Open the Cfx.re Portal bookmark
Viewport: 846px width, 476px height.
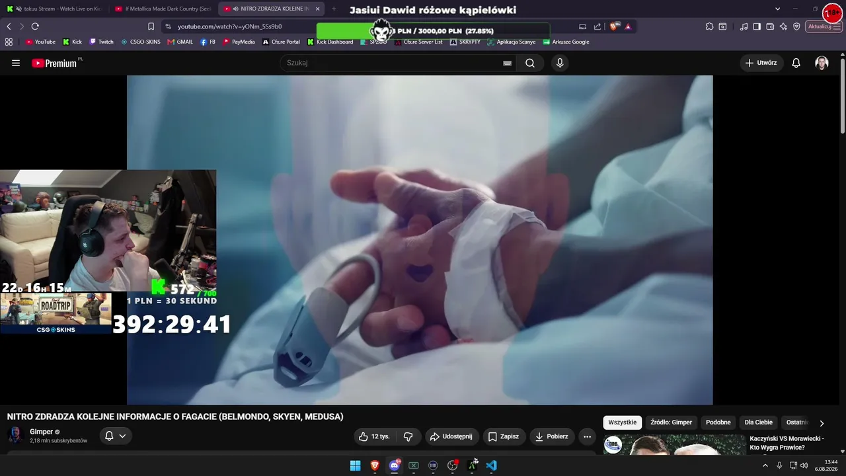tap(281, 42)
